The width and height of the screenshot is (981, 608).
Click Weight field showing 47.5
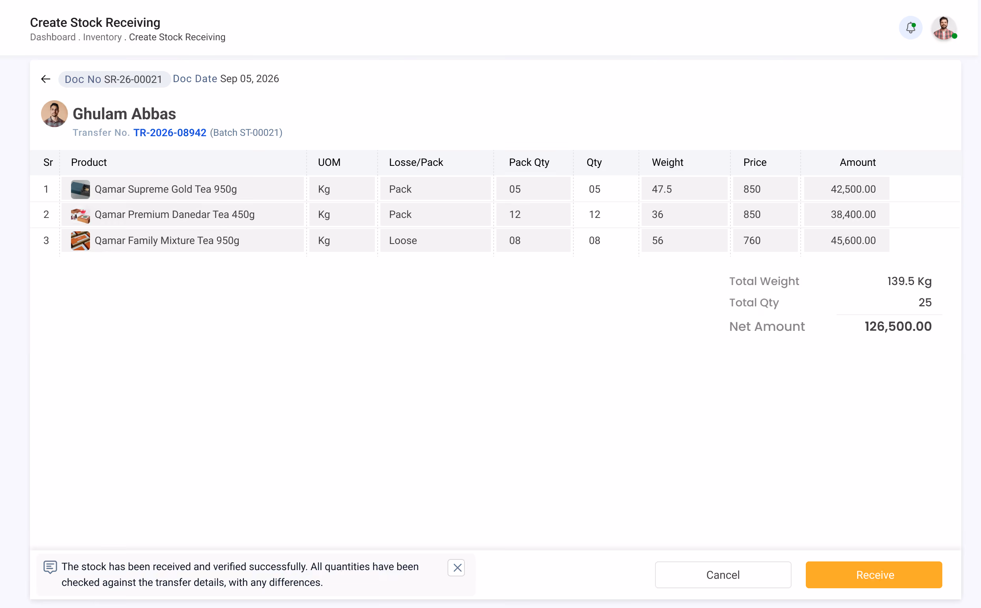click(684, 189)
